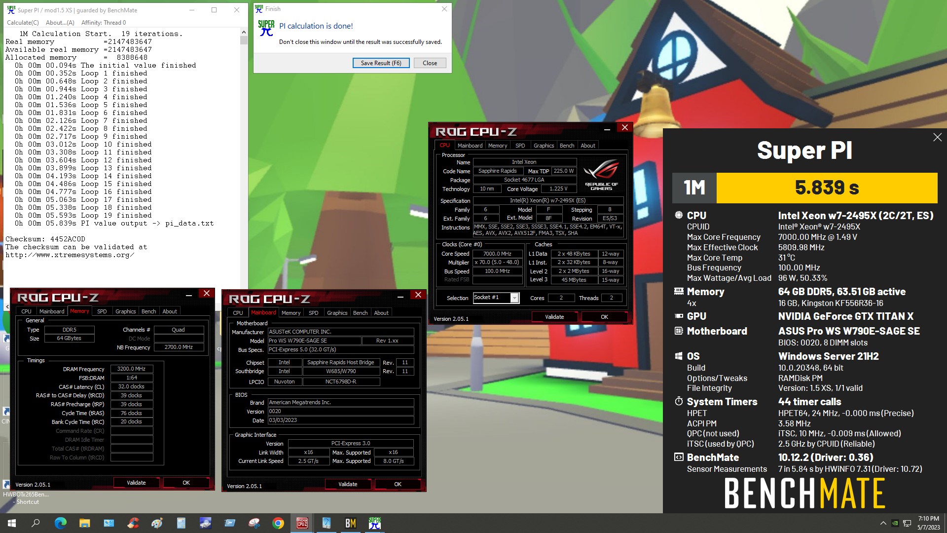Minimize the Mainboard CPU-Z window
This screenshot has height=533, width=947.
click(x=401, y=296)
